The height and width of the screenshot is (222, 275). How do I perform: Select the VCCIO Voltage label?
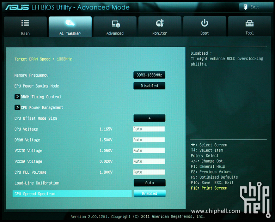(x=28, y=150)
